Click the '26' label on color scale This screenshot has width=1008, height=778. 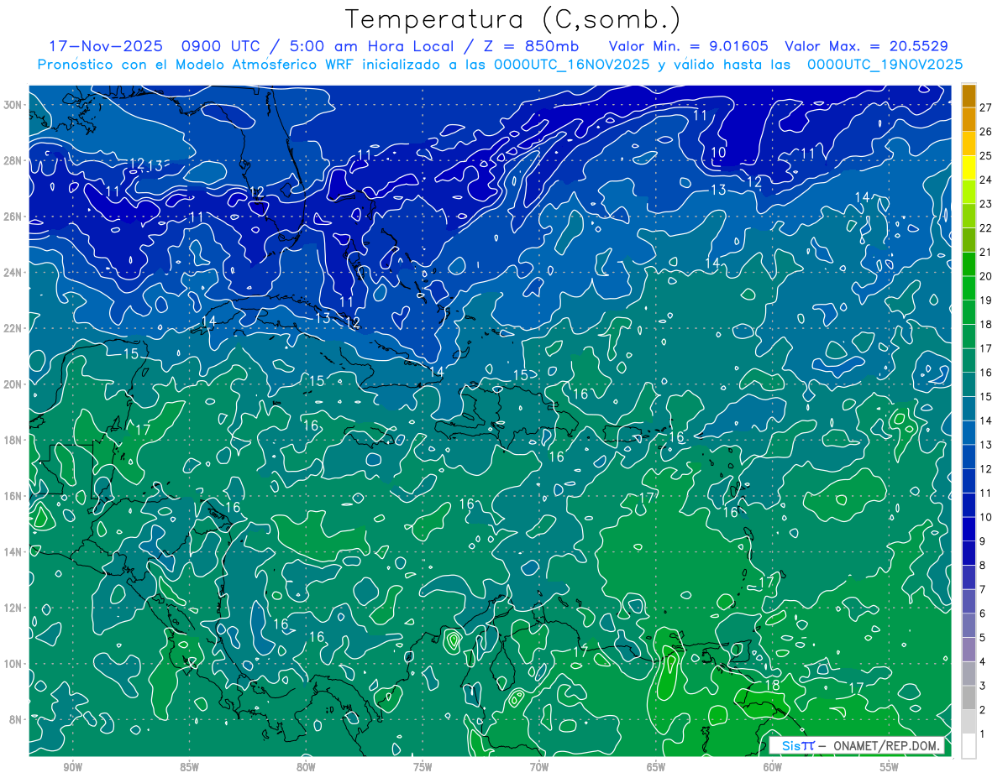point(985,131)
